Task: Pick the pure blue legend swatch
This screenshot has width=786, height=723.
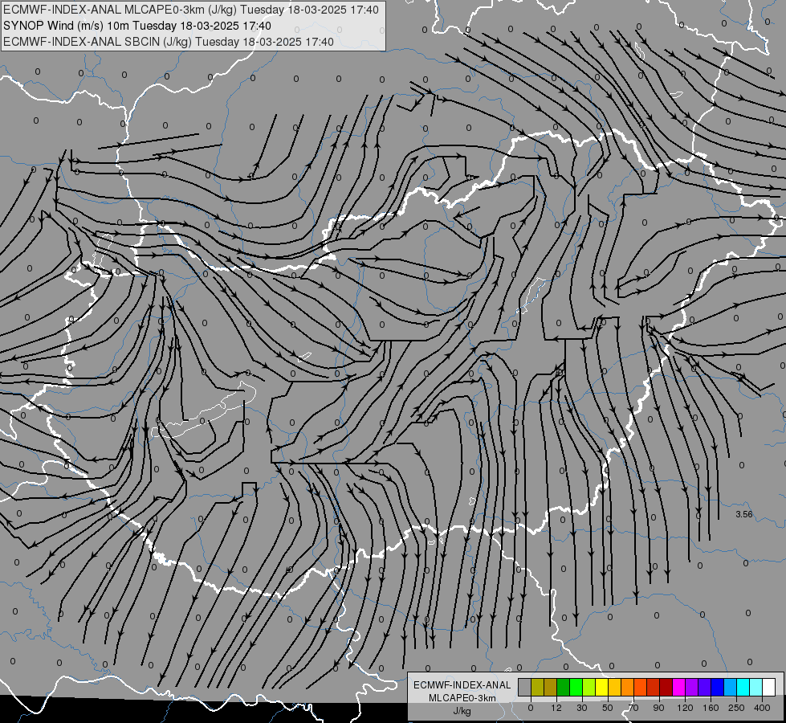Action: [717, 688]
